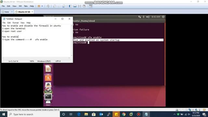This screenshot has height=117, width=208.
Task: Open the Ubuntu system gear menu
Action: 163,17
